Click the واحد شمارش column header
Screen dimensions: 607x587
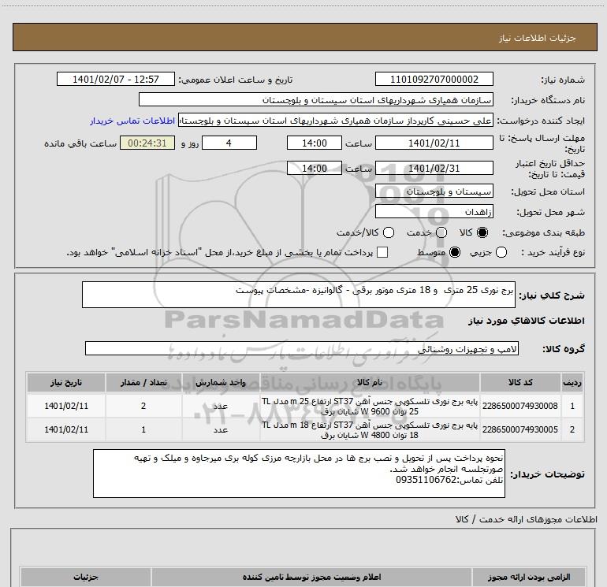pos(221,382)
